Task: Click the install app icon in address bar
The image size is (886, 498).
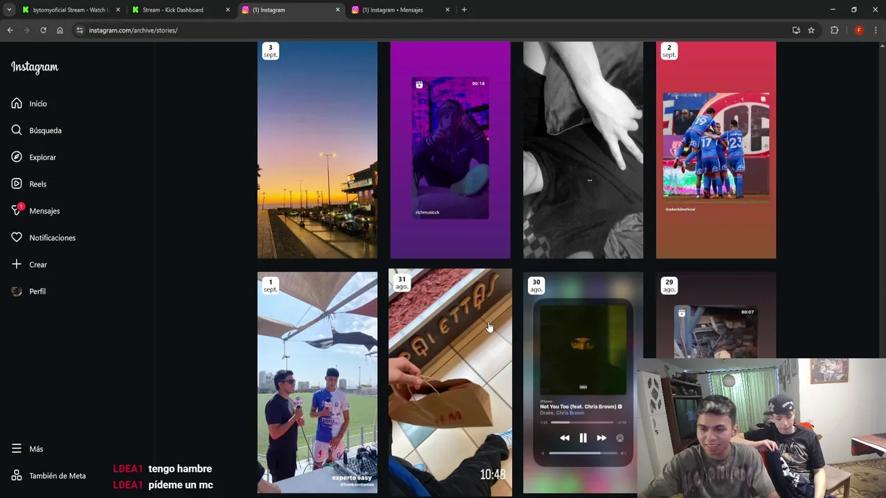Action: pos(796,30)
